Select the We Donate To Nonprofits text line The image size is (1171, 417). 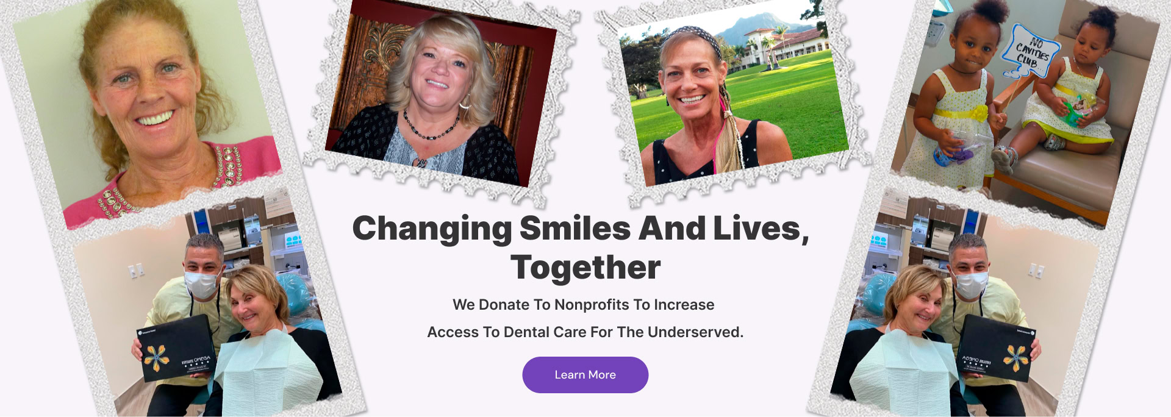tap(584, 305)
